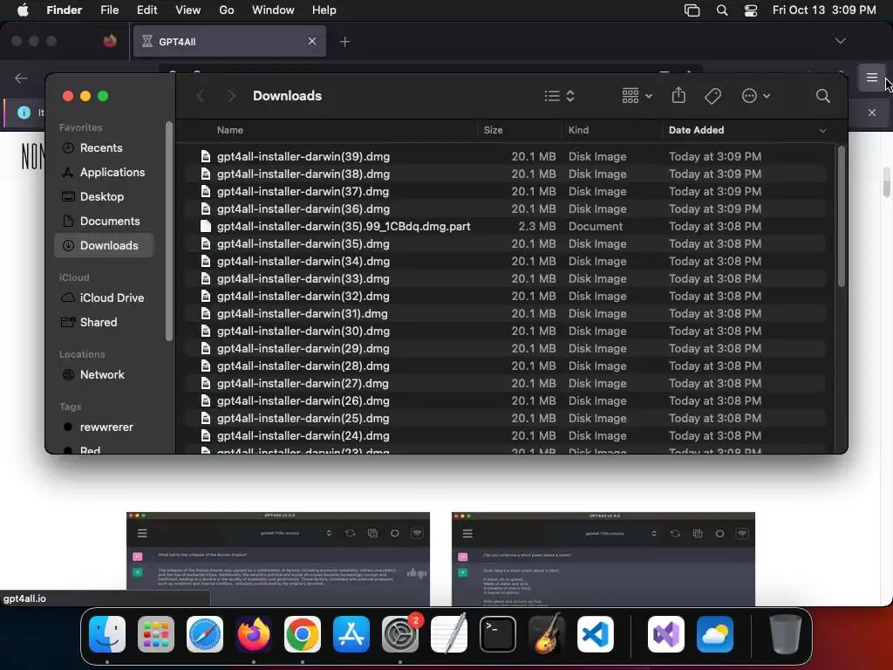Change the list view style selector

pos(559,96)
